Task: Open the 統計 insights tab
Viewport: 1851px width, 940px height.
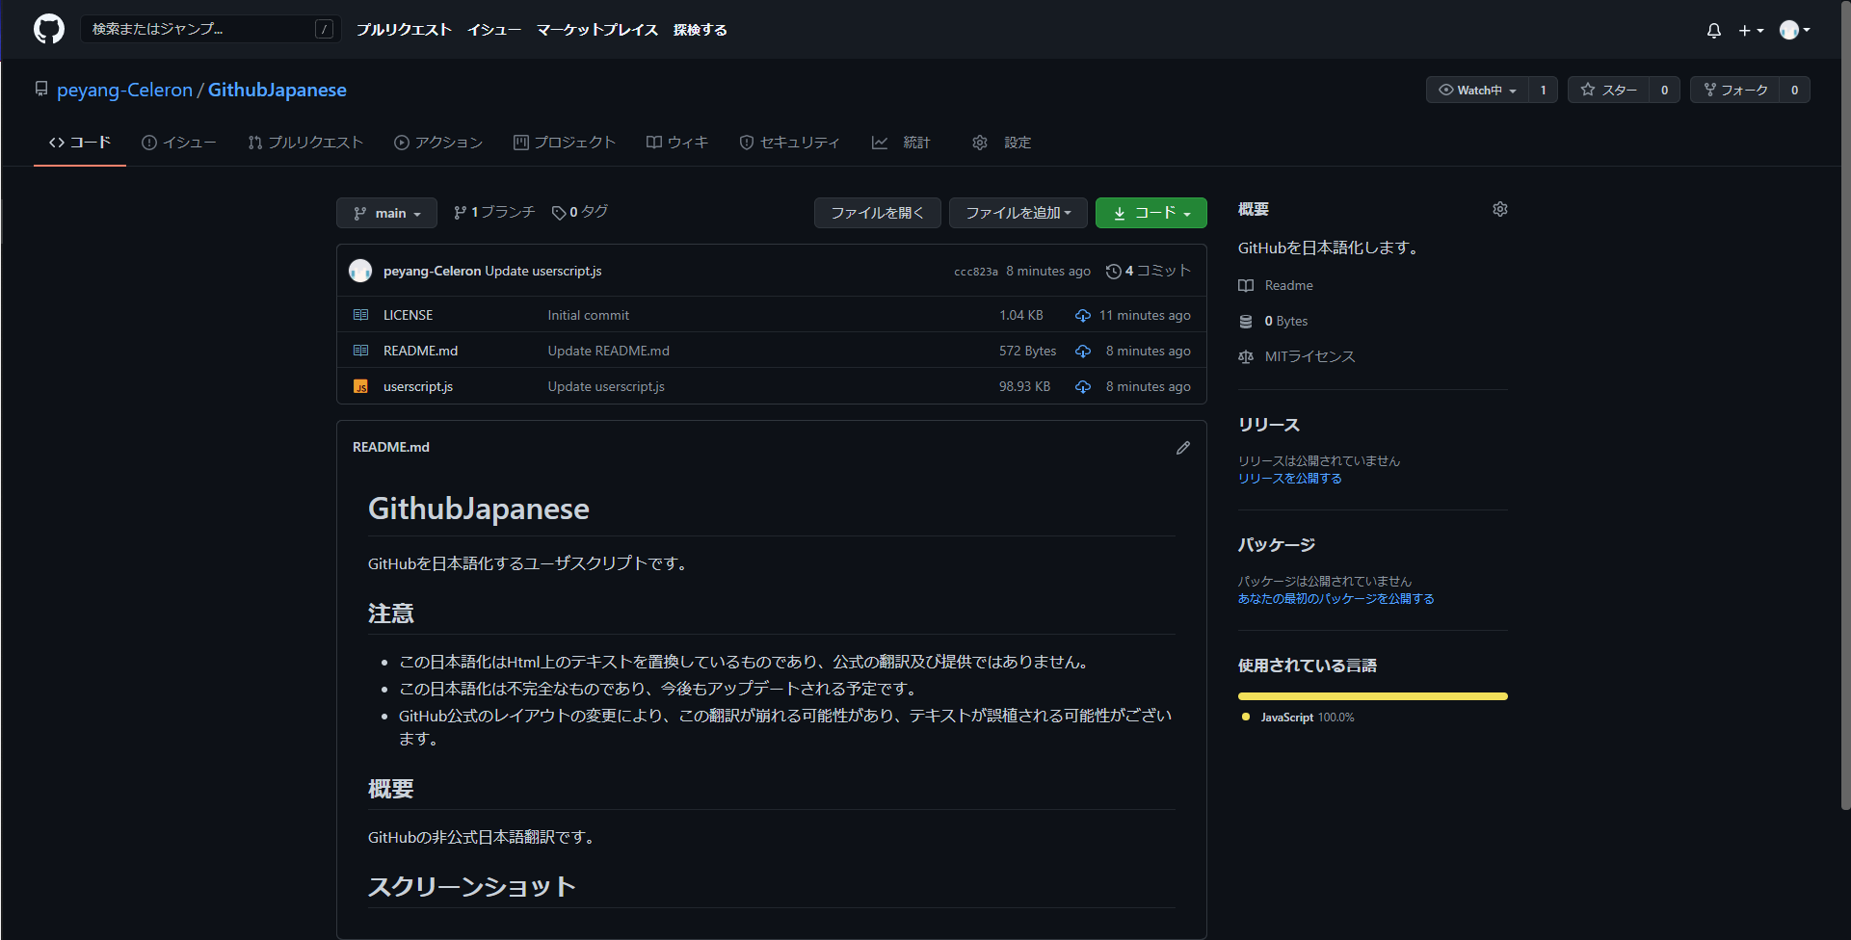Action: (901, 143)
